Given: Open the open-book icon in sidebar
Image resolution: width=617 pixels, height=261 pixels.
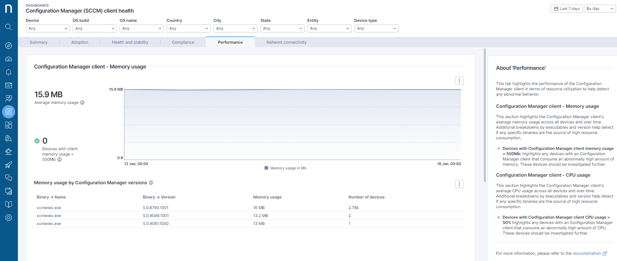Looking at the screenshot, I should 9,204.
